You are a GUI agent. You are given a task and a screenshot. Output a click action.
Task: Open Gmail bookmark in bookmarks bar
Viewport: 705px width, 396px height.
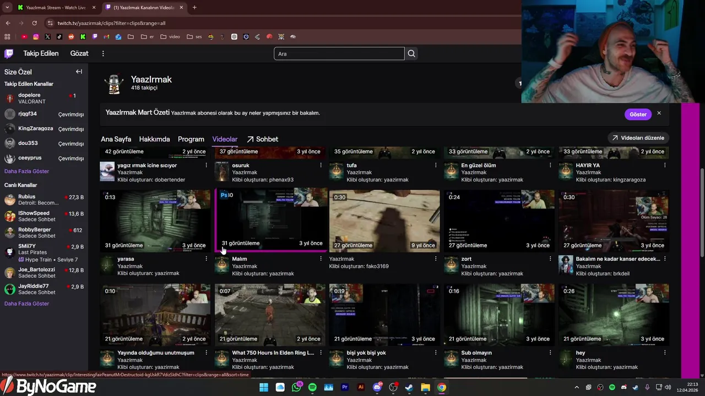pyautogui.click(x=106, y=37)
